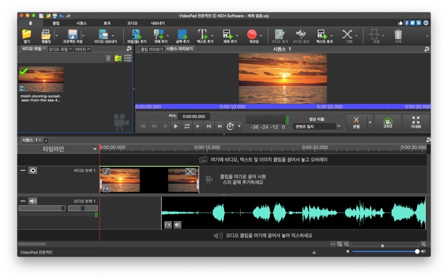Click the FX icon on the audio clip

pyautogui.click(x=168, y=225)
